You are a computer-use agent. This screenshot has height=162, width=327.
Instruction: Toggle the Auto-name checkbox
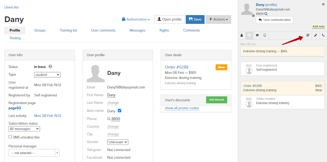[x=119, y=111]
